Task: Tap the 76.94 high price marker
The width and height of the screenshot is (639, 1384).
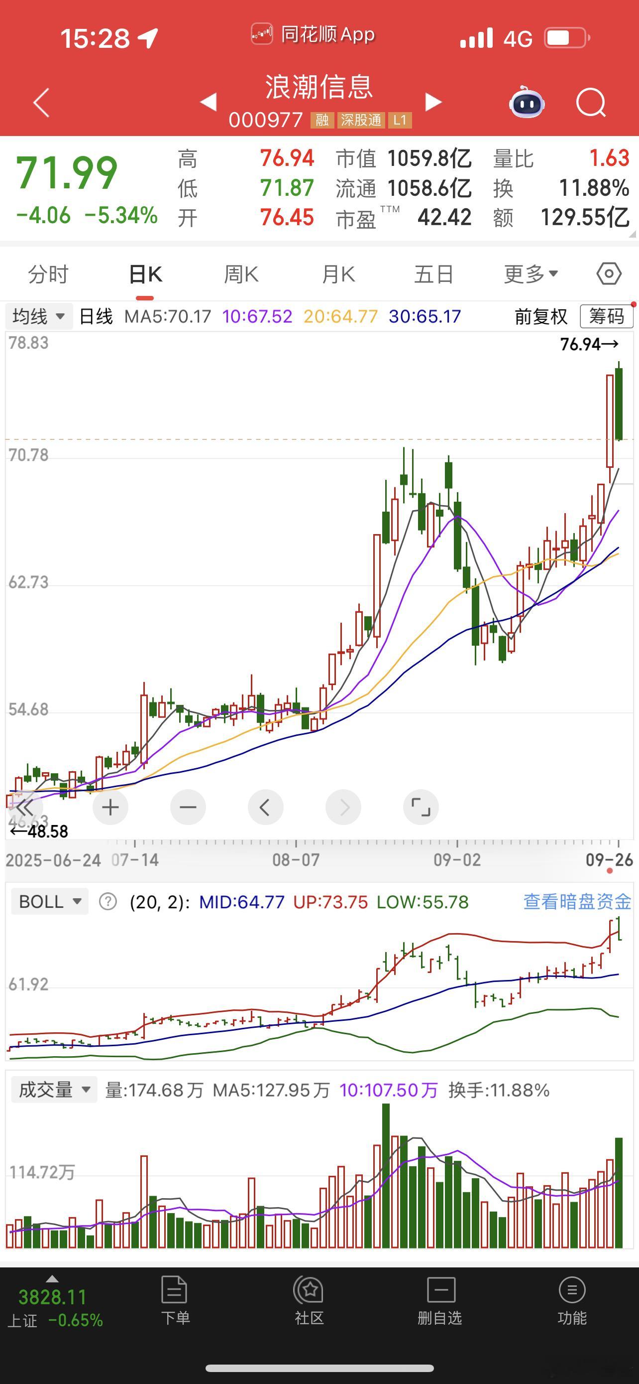Action: [589, 344]
